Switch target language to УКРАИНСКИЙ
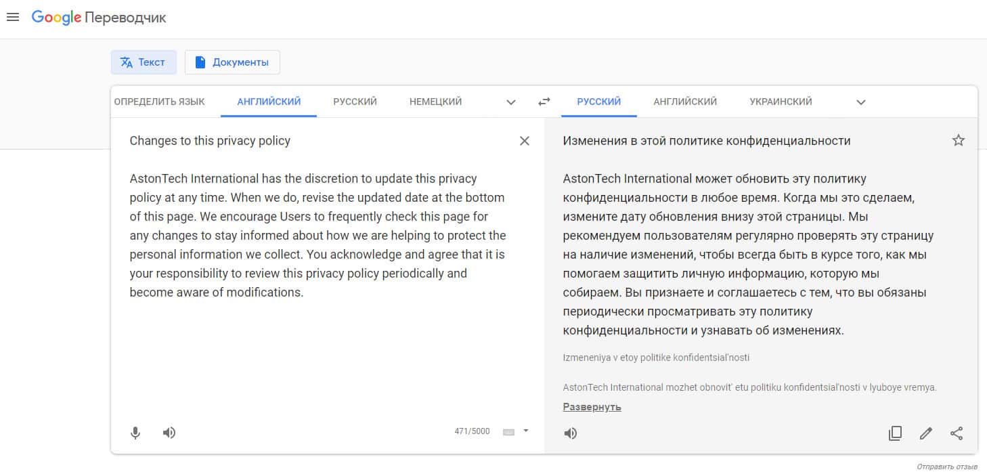 click(781, 102)
